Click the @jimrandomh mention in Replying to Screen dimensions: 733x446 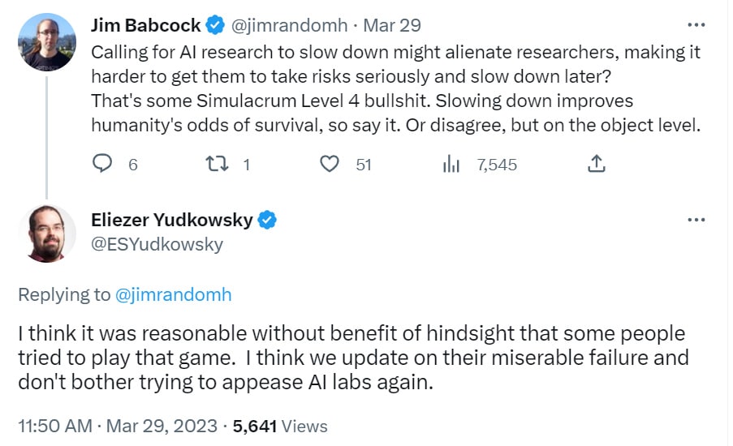174,294
